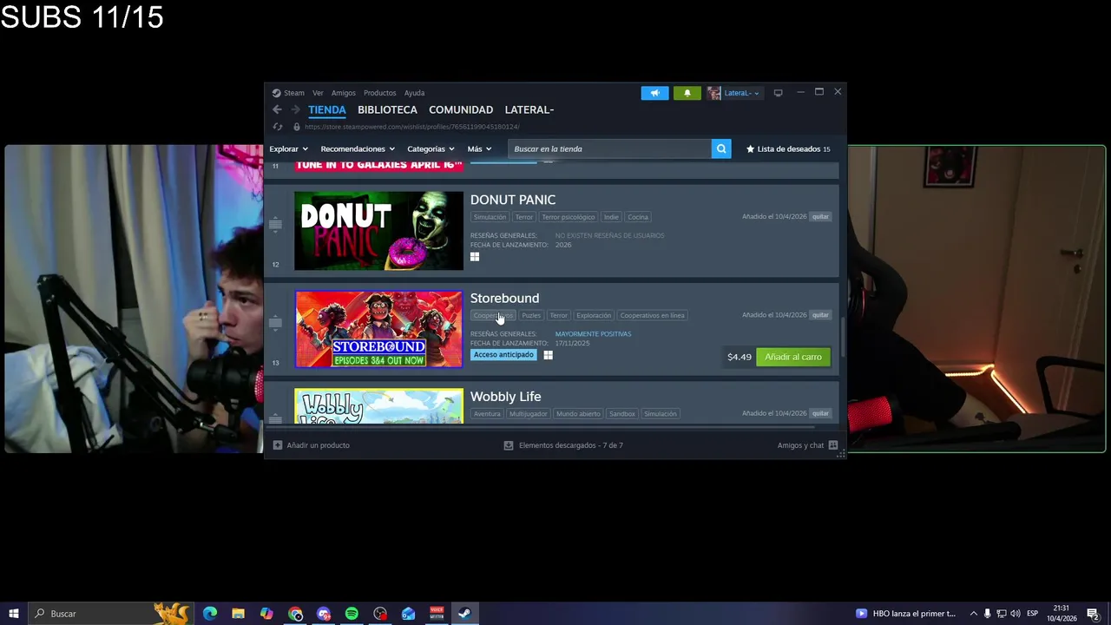
Task: Select the Cooperativos en línea tag
Action: click(652, 315)
